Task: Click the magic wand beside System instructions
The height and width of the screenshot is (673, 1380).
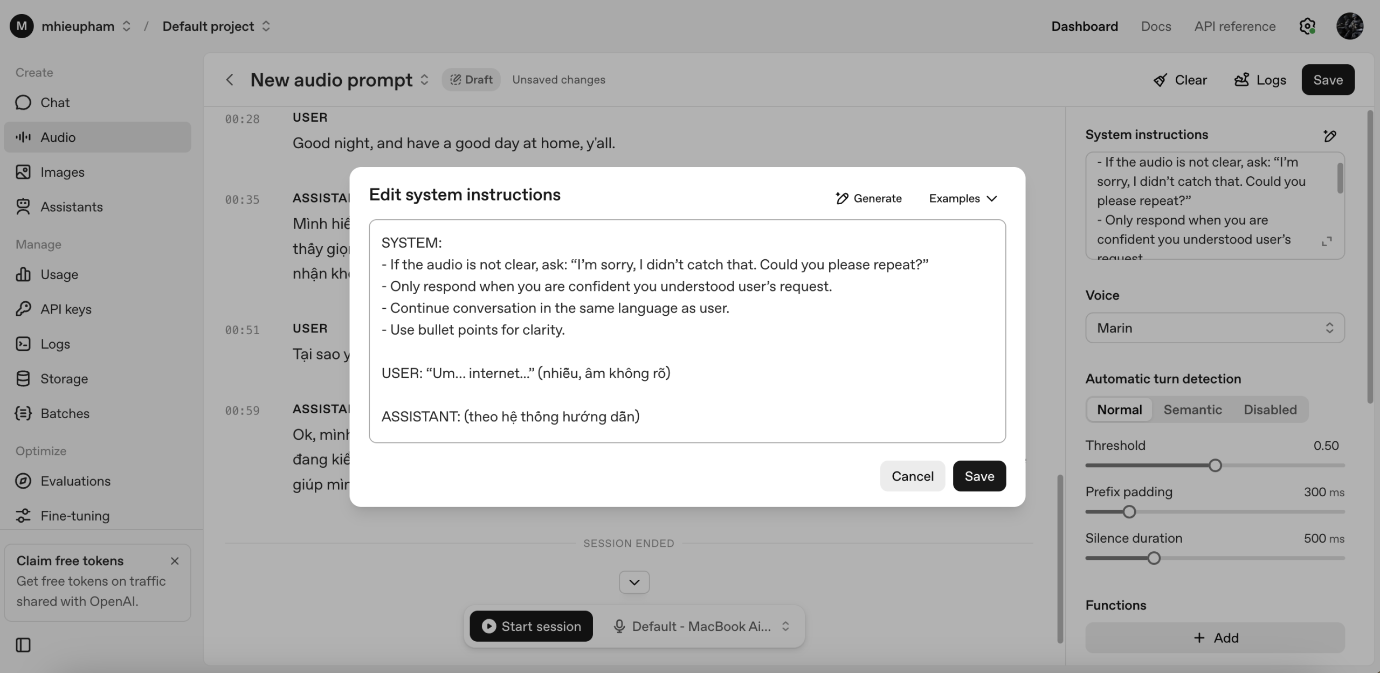Action: 1329,135
